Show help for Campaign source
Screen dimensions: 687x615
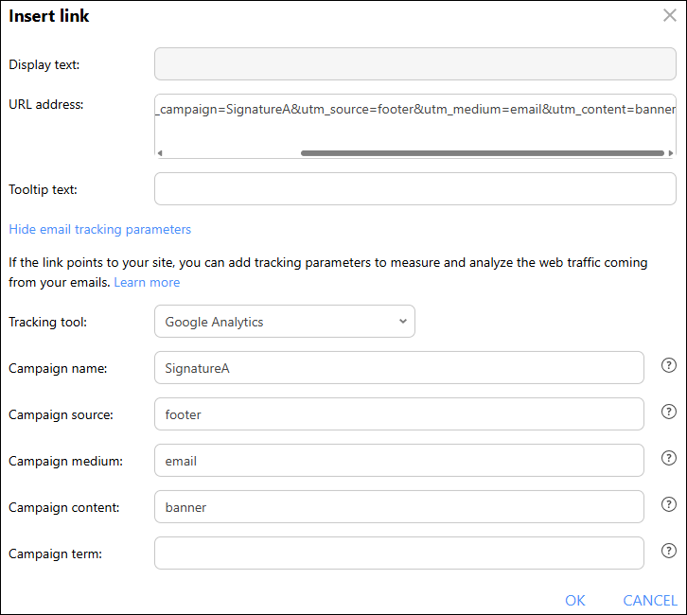(669, 412)
